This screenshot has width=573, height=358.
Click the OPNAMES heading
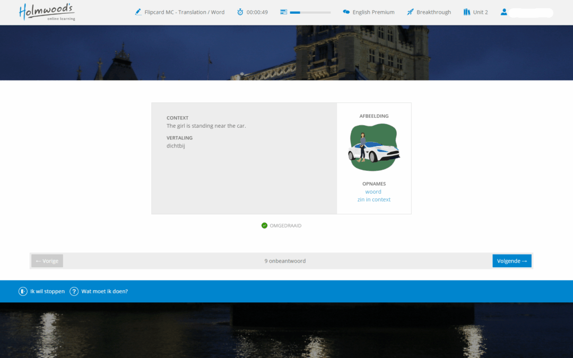click(374, 184)
